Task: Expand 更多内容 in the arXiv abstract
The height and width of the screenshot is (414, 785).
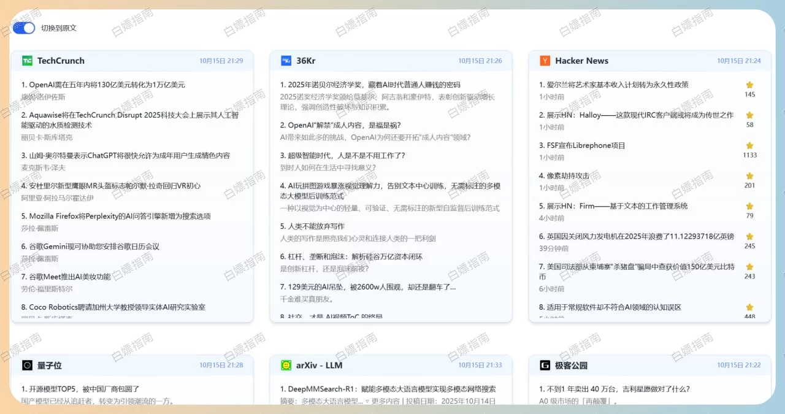Action: pyautogui.click(x=389, y=401)
